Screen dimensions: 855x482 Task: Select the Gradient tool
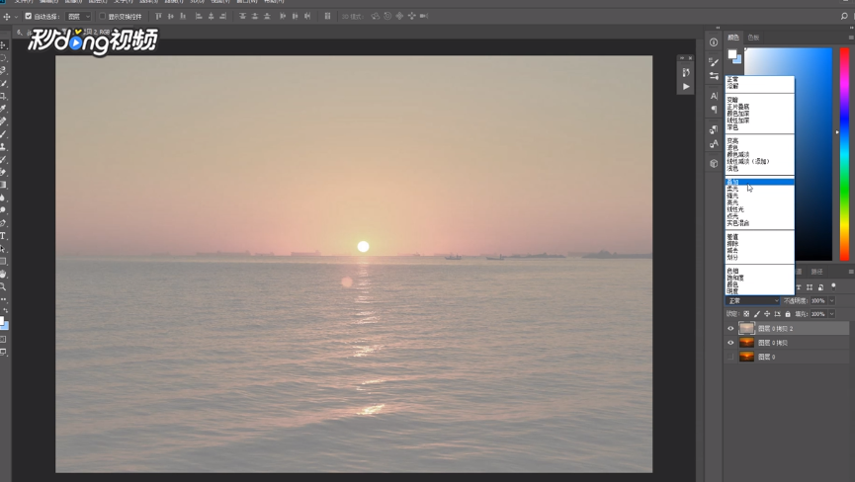click(x=3, y=185)
